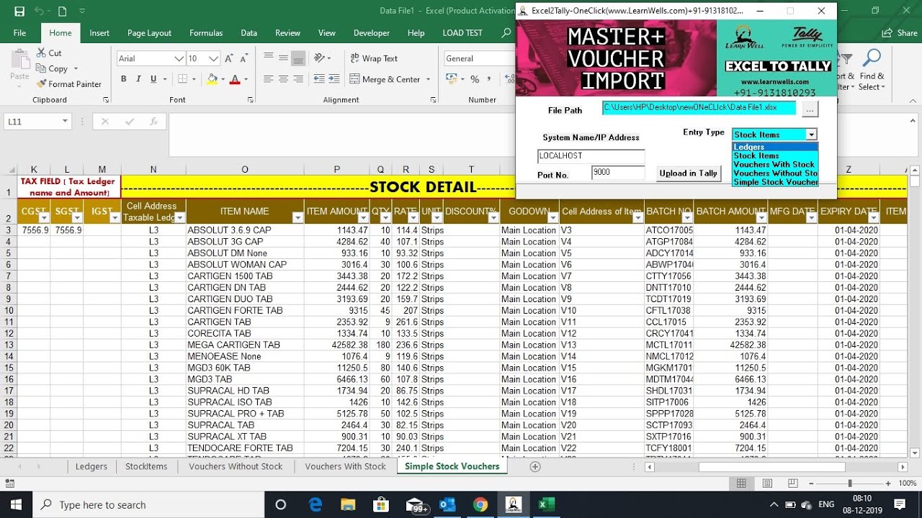This screenshot has width=922, height=518.
Task: Increase font size with the large A icon
Action: click(229, 59)
